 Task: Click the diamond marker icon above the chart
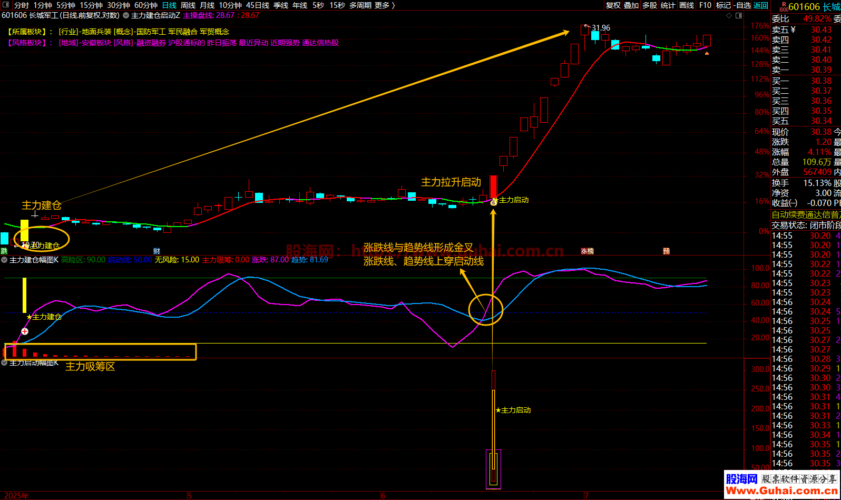coord(729,16)
